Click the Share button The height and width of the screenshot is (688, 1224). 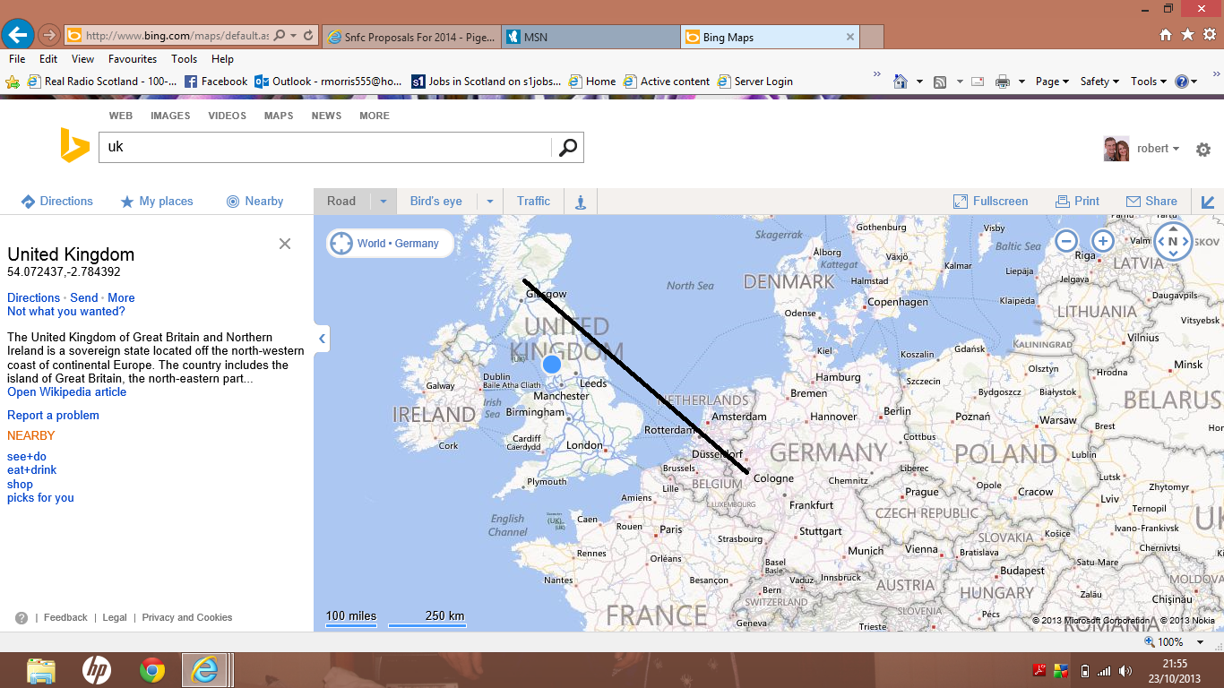click(1151, 202)
